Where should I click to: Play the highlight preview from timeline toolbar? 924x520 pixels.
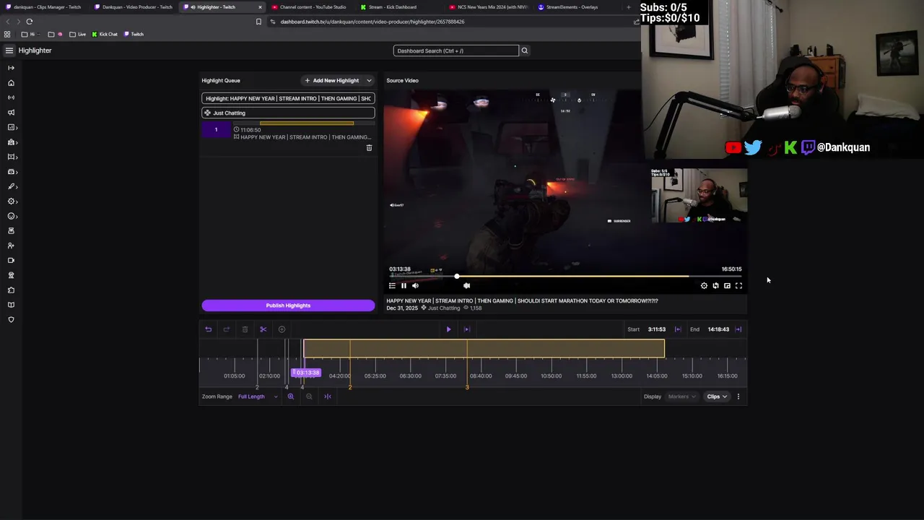click(x=448, y=329)
